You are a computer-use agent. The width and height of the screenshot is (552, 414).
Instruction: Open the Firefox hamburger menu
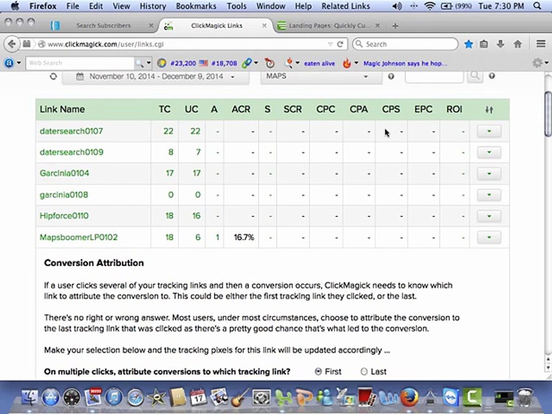tap(541, 44)
